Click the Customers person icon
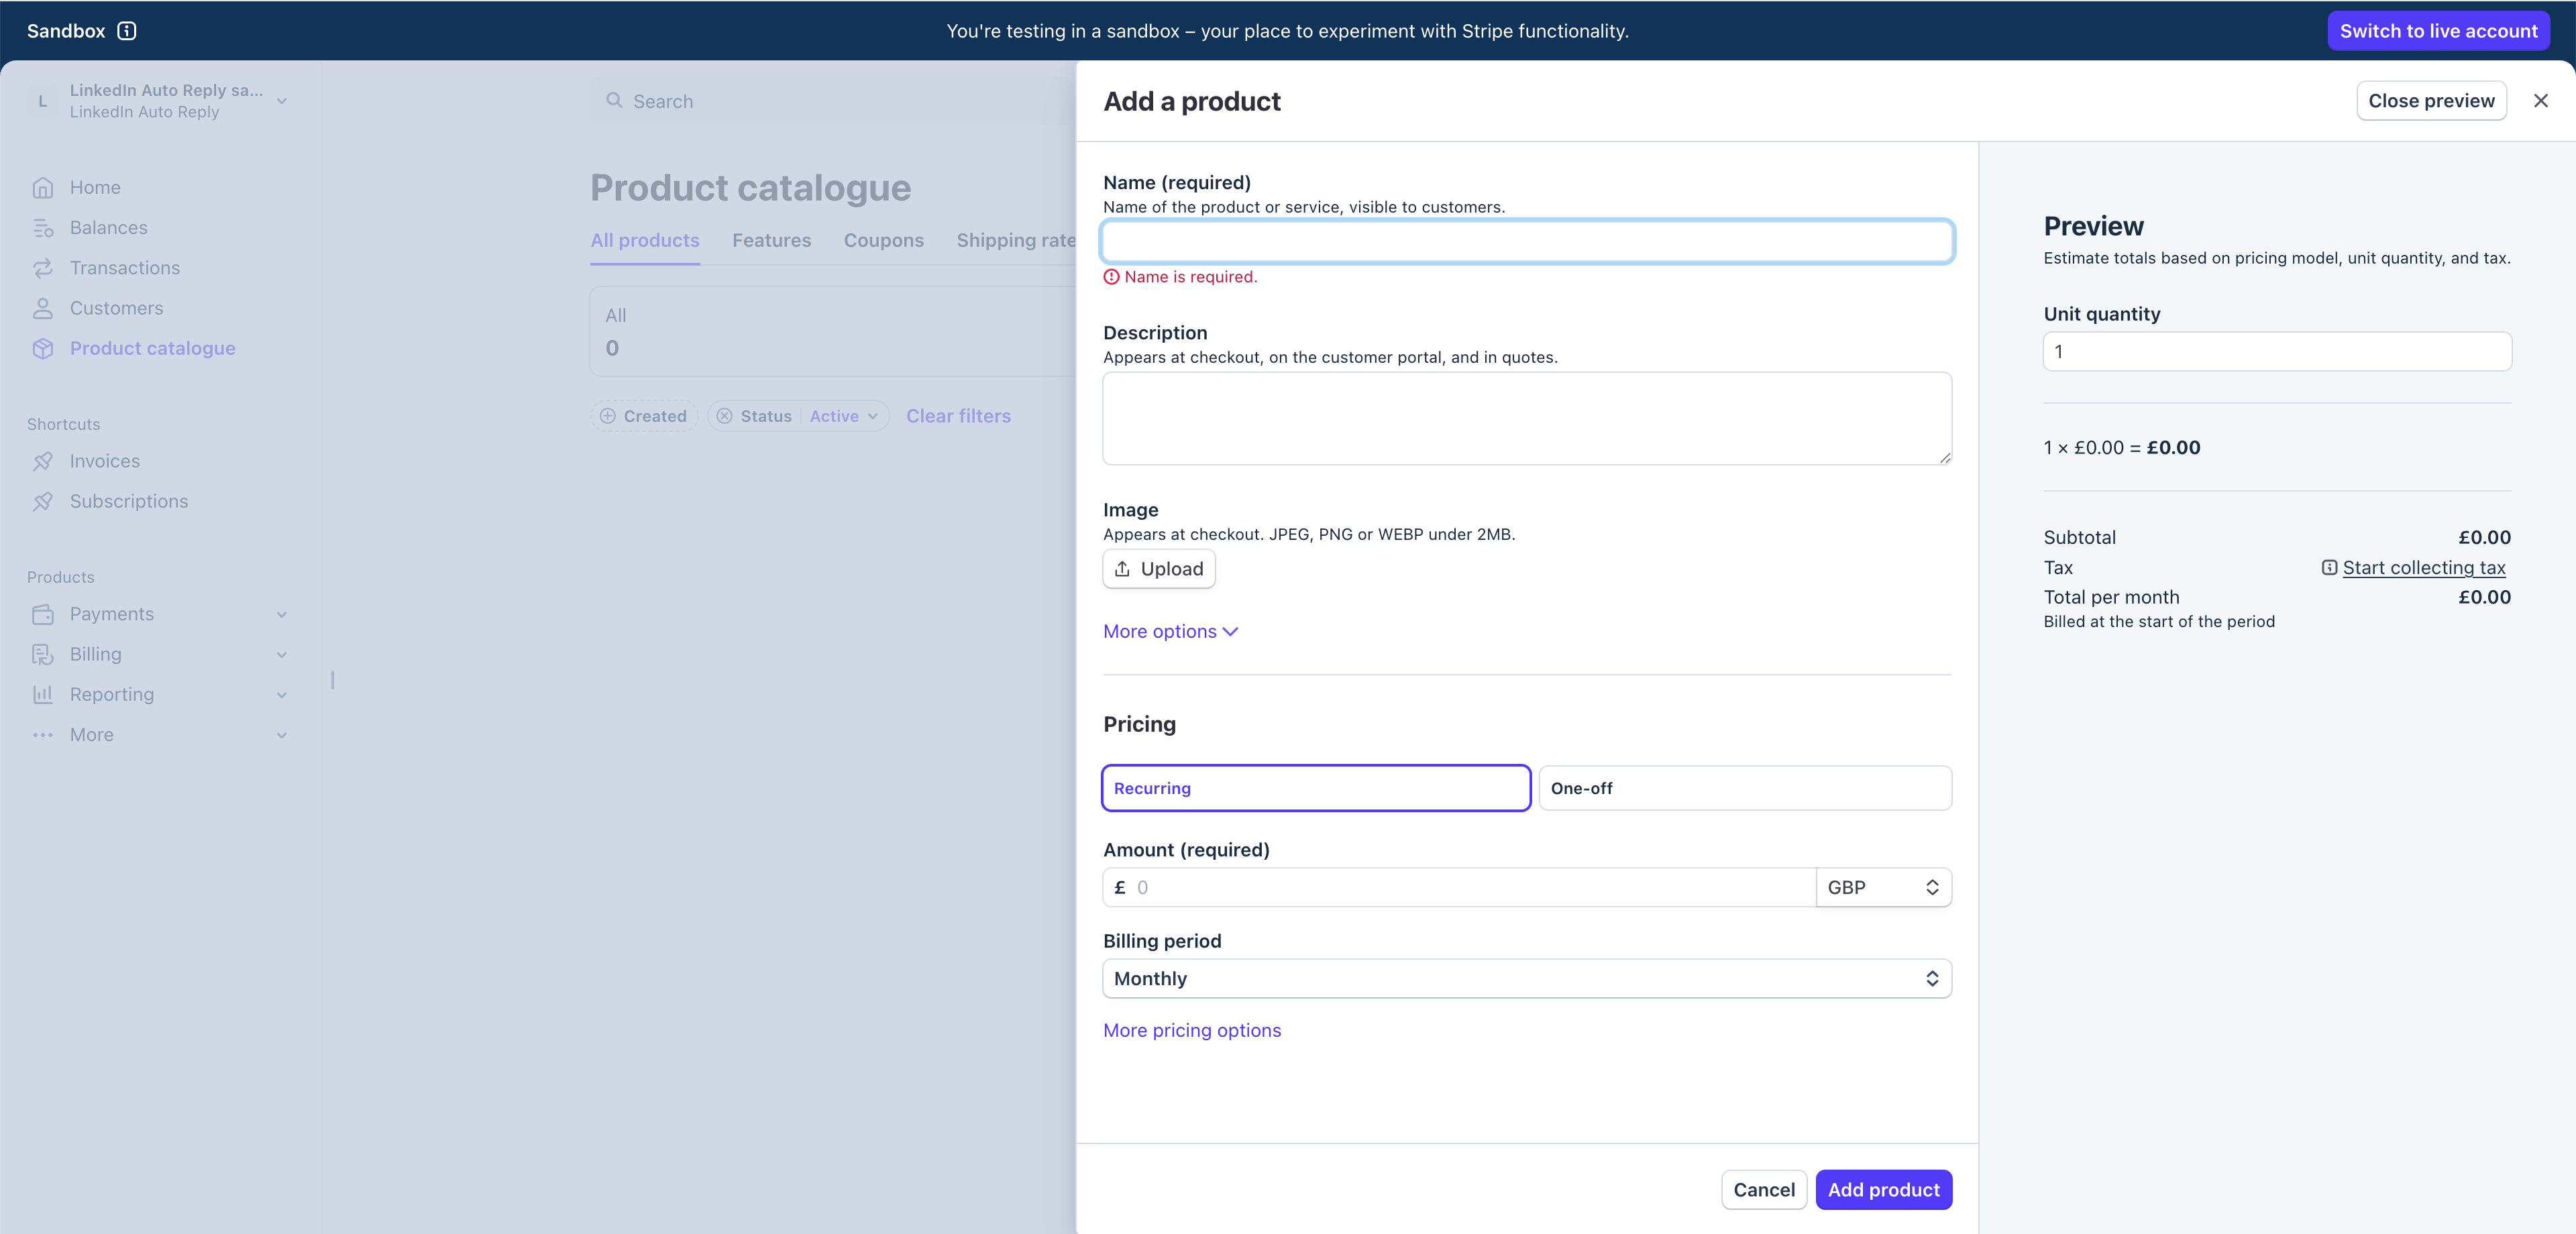The height and width of the screenshot is (1234, 2576). (42, 308)
